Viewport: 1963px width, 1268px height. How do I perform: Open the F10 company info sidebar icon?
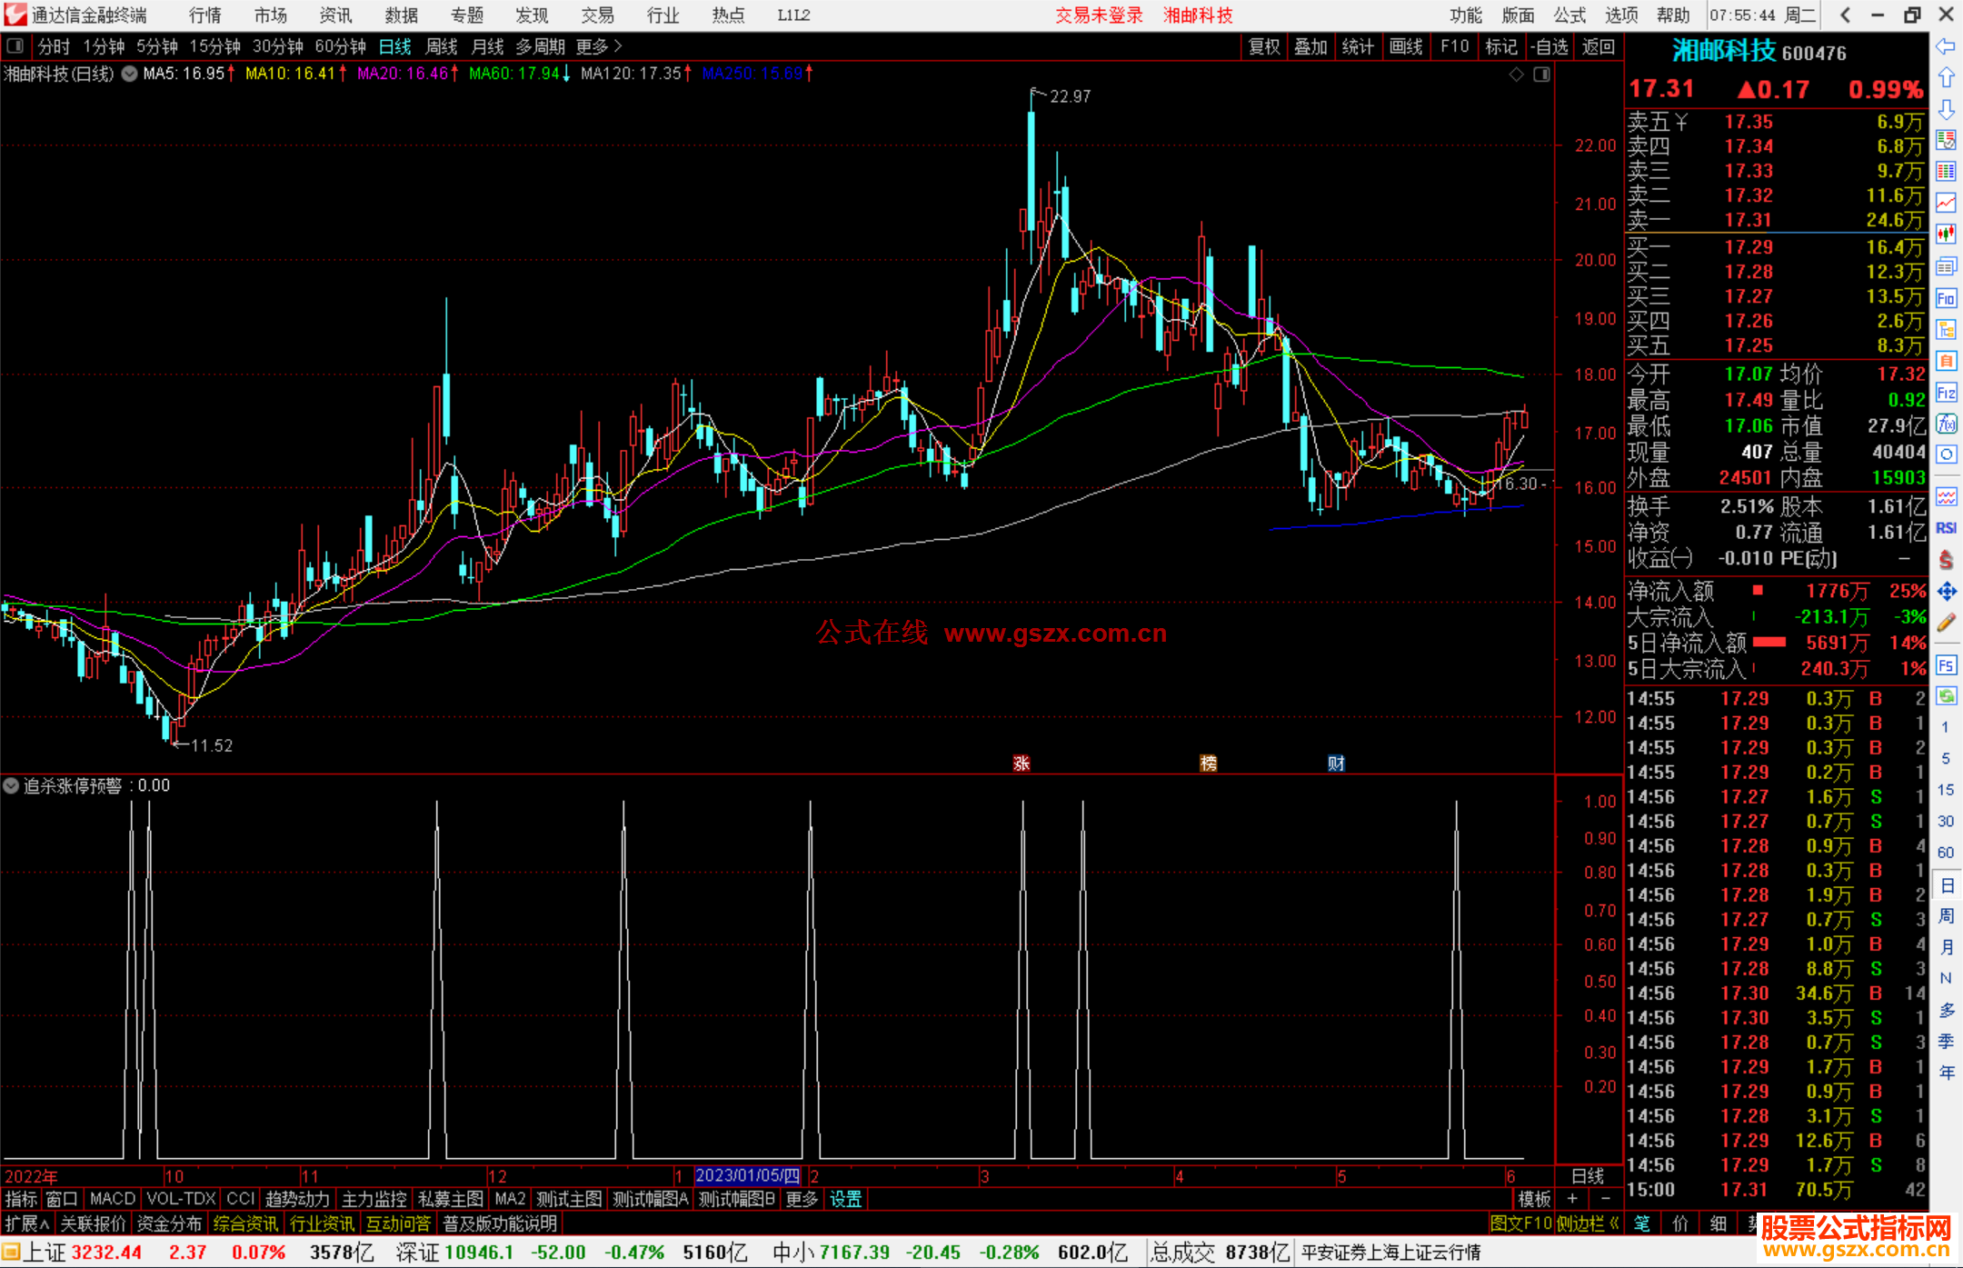click(1946, 298)
